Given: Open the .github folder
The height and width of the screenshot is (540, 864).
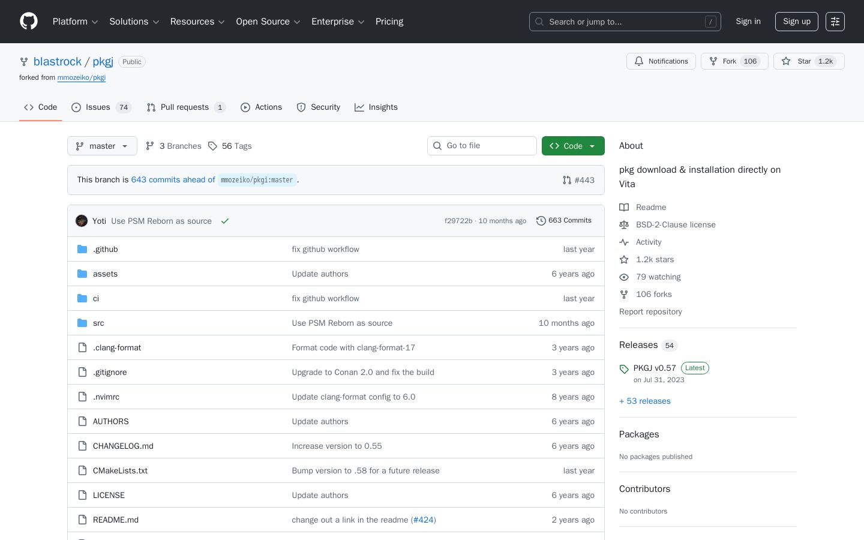Looking at the screenshot, I should tap(105, 249).
